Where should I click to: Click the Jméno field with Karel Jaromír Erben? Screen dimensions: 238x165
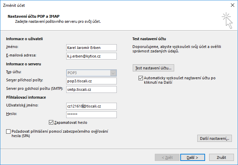pyautogui.click(x=91, y=48)
